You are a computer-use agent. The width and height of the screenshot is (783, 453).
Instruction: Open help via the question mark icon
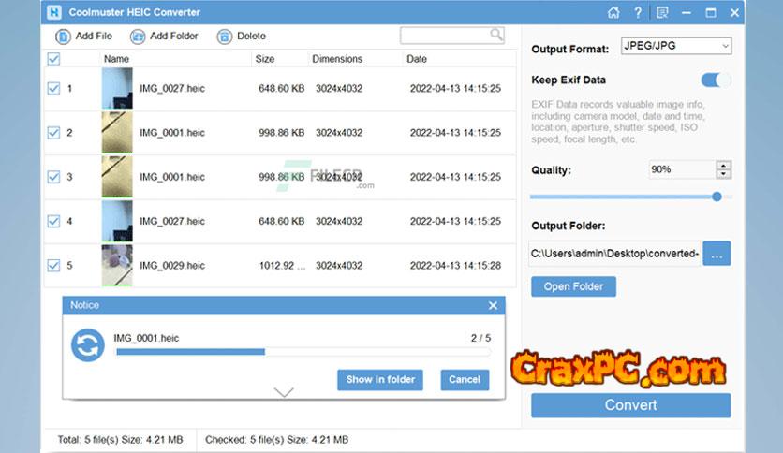[638, 13]
